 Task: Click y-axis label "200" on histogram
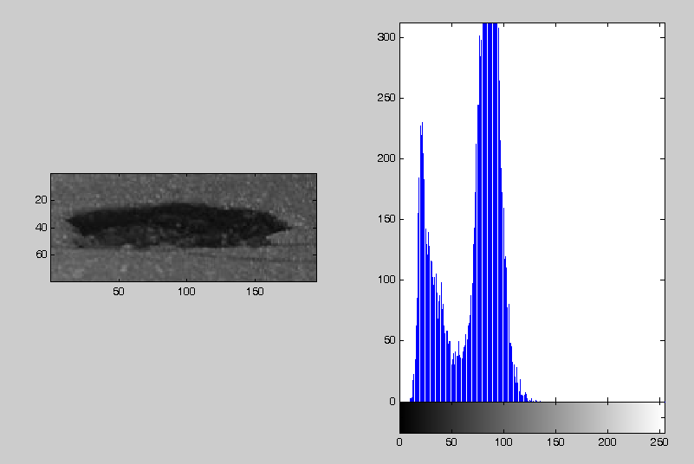click(386, 158)
